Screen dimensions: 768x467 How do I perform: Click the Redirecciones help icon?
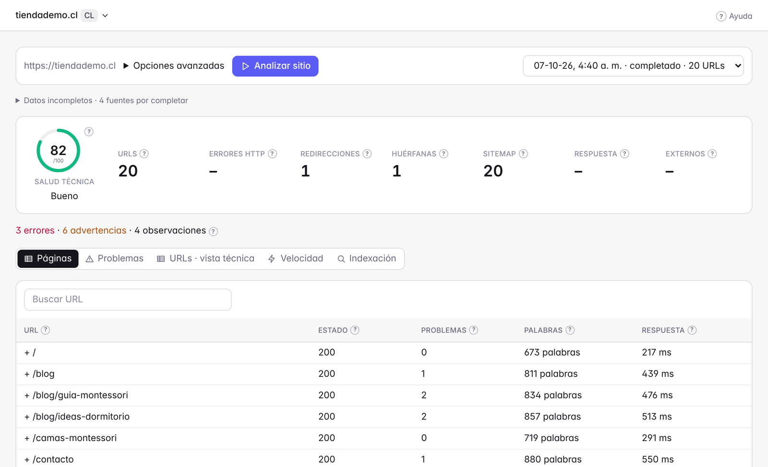[x=367, y=154]
